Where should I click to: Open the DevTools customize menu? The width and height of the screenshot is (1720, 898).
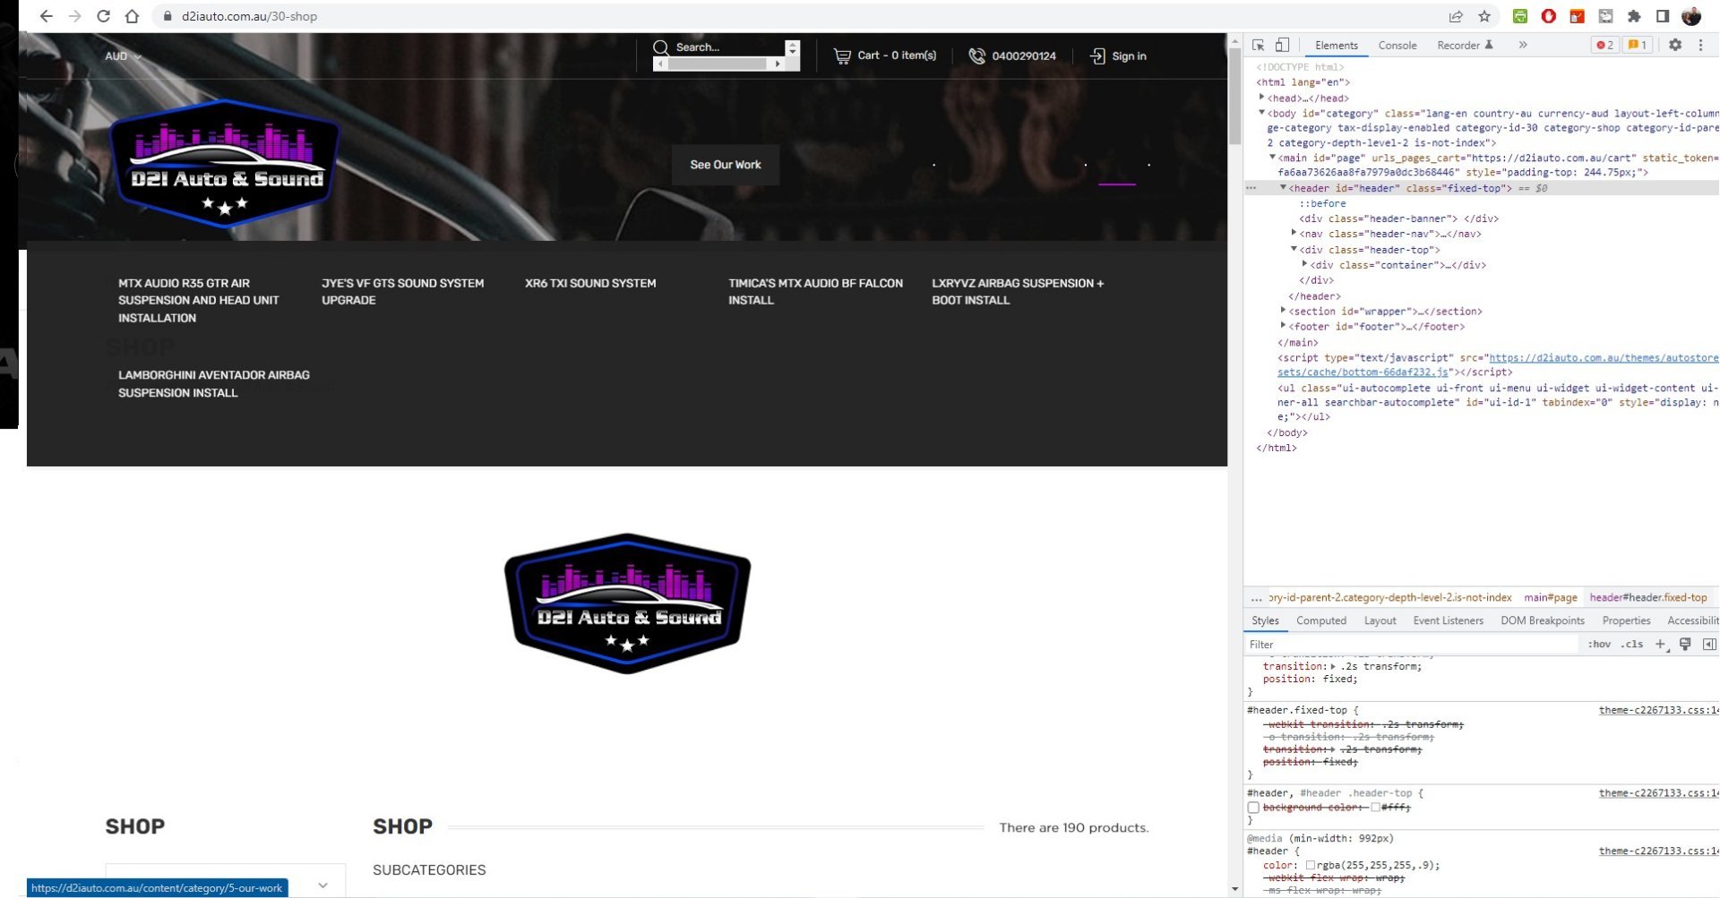pyautogui.click(x=1700, y=45)
